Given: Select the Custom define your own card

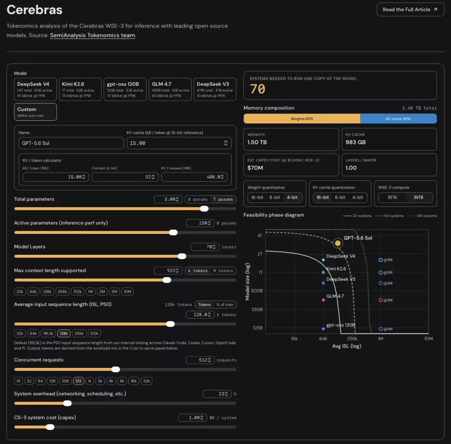Looking at the screenshot, I should tap(35, 112).
